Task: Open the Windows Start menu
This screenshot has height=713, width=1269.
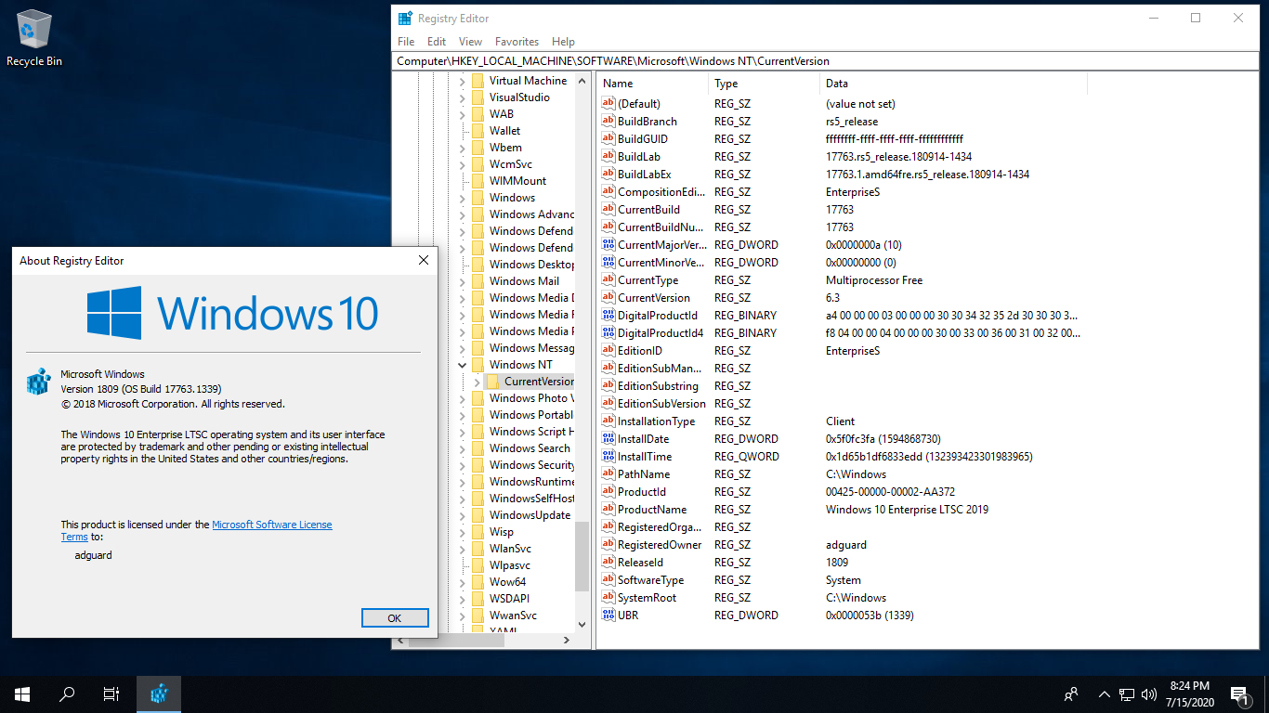Action: [x=22, y=694]
